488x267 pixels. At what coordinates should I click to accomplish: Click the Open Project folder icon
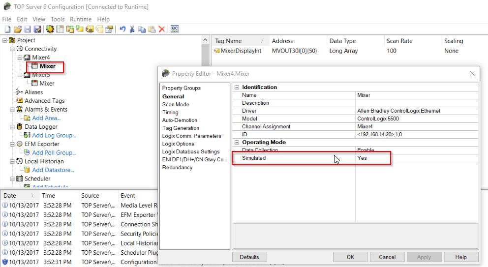(x=18, y=29)
